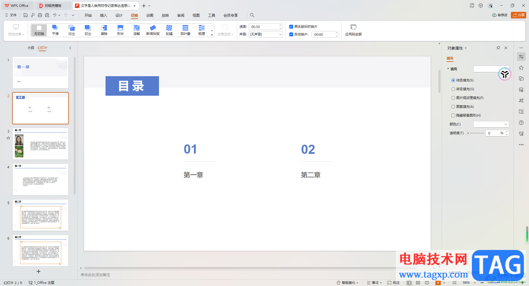The width and height of the screenshot is (529, 286).
Task: Switch to slide sorter view icon
Action: (x=418, y=283)
